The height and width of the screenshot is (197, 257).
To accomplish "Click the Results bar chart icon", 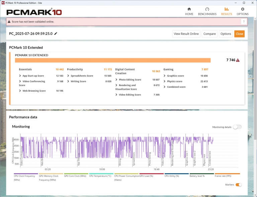I will [x=227, y=9].
